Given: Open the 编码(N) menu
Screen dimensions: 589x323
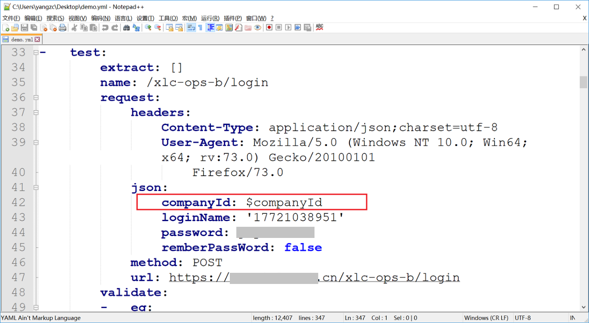Looking at the screenshot, I should click(x=100, y=18).
